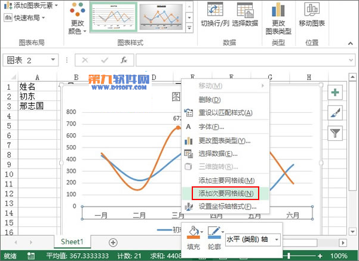Click the Chart Filters funnel button
The image size is (359, 261).
[x=335, y=133]
